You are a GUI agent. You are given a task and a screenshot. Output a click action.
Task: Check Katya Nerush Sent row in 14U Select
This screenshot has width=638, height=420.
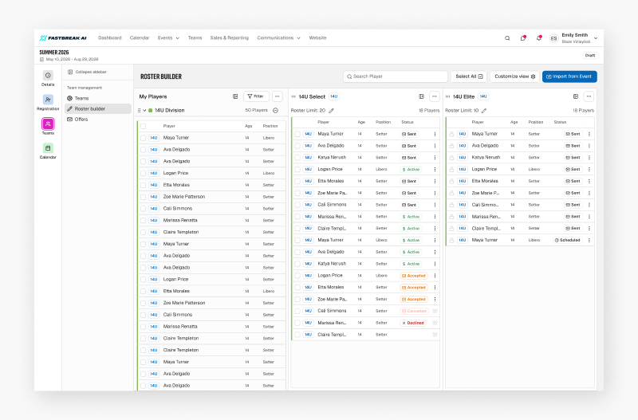297,158
